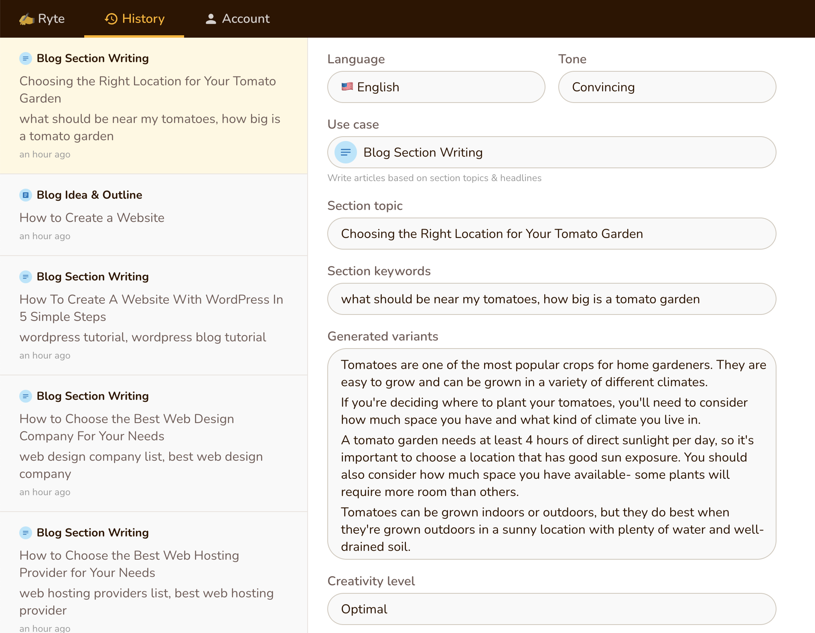Click the Use case label
This screenshot has width=815, height=633.
353,124
